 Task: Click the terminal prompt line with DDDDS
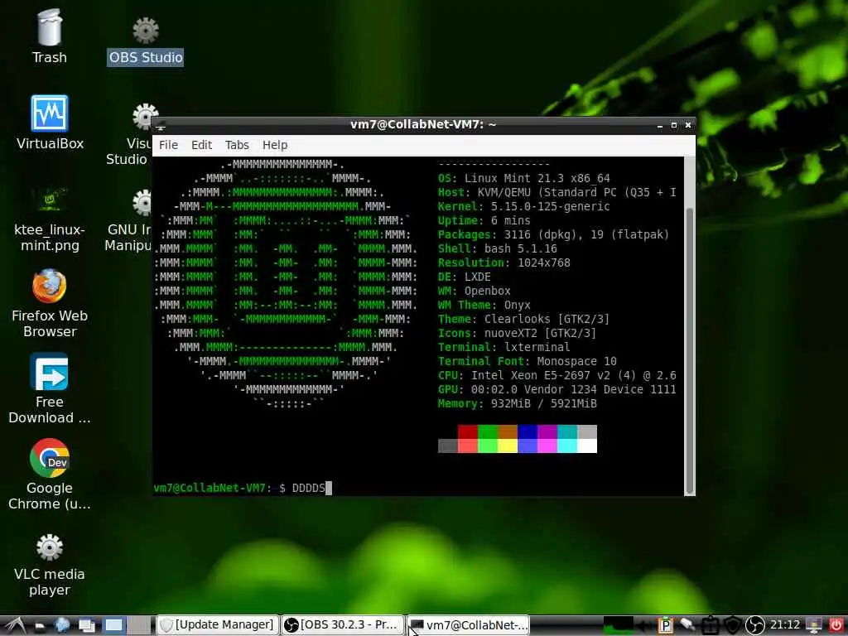pyautogui.click(x=243, y=488)
